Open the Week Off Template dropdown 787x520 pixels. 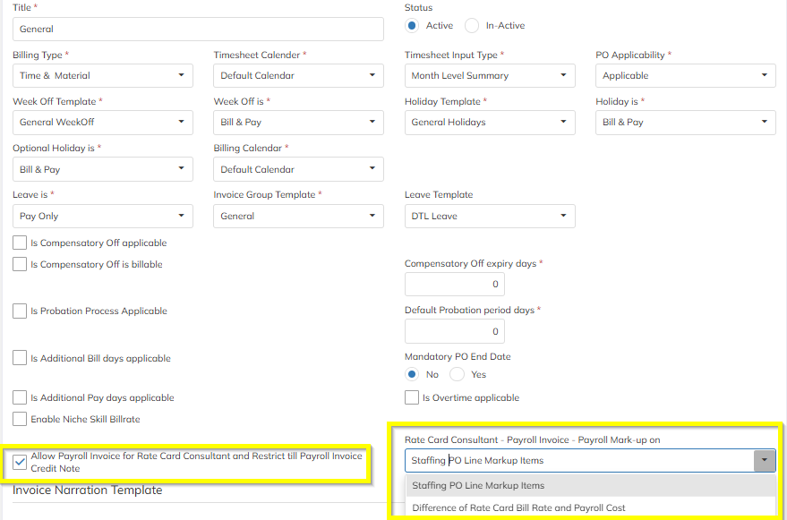103,123
